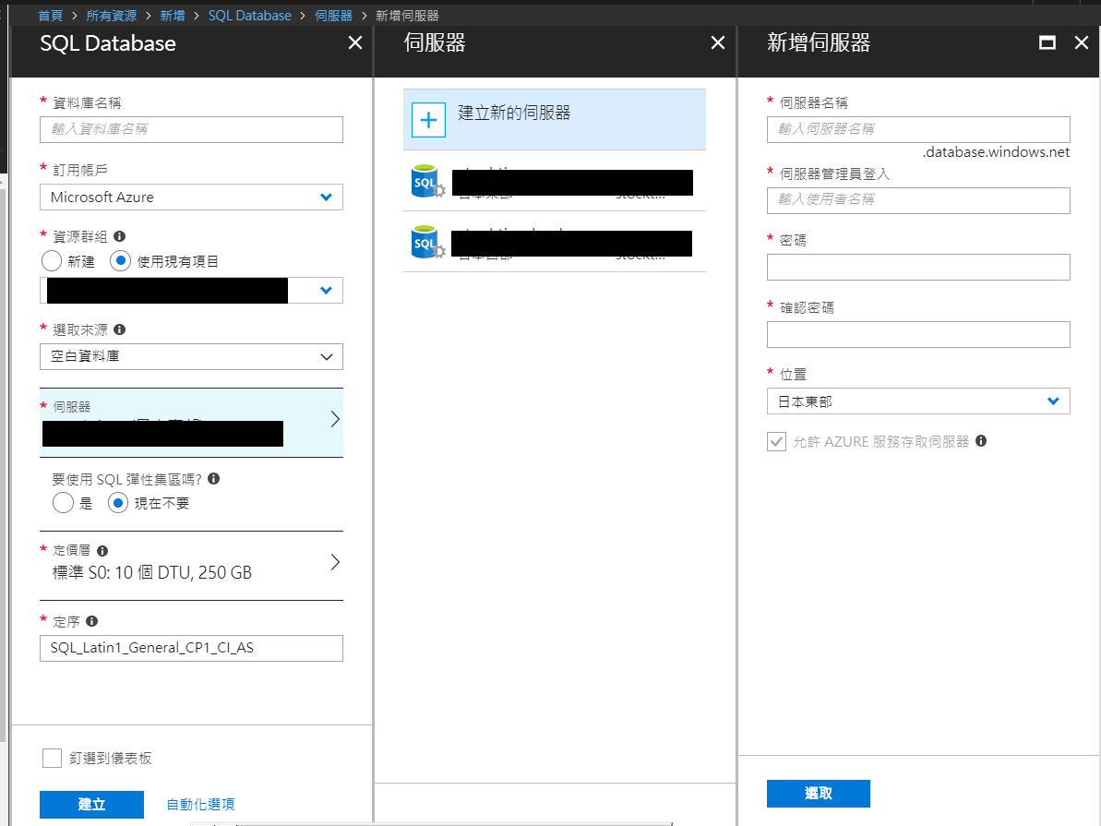Focus the 確認密碼 input field
The width and height of the screenshot is (1101, 826).
coord(918,334)
